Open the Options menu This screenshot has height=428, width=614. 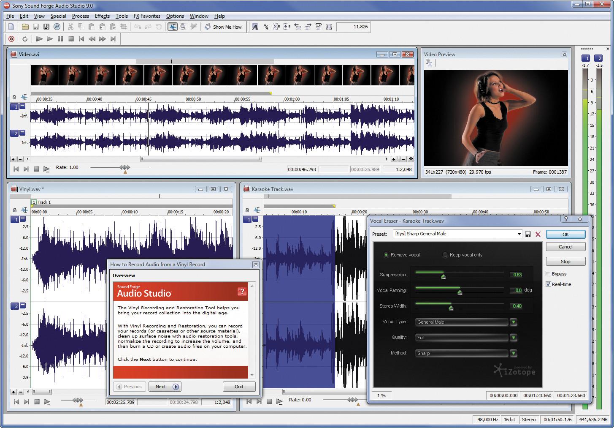pyautogui.click(x=175, y=16)
